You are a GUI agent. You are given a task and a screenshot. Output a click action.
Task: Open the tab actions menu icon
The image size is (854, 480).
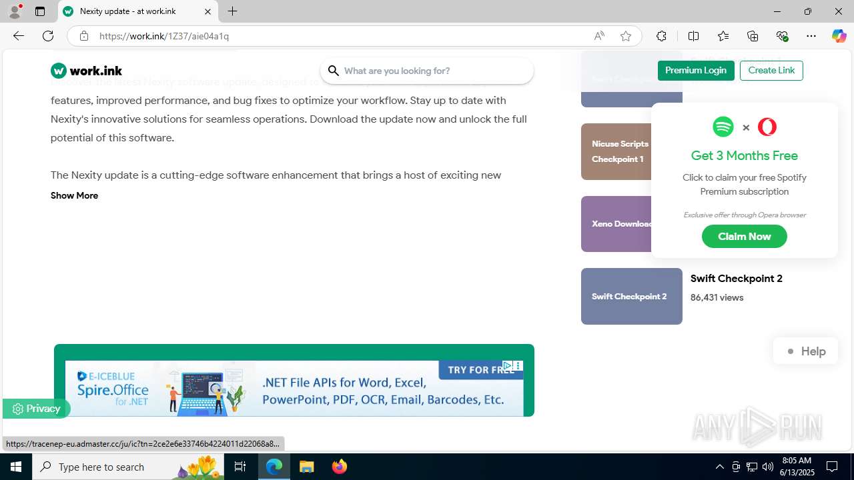[40, 11]
